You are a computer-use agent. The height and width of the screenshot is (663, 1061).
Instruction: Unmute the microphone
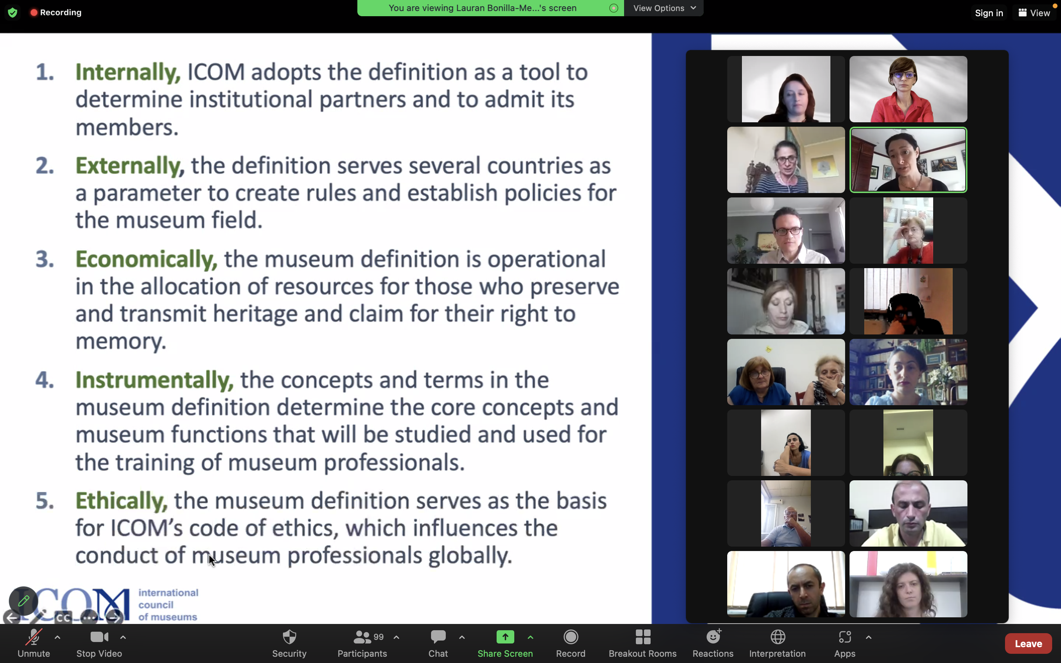click(34, 643)
